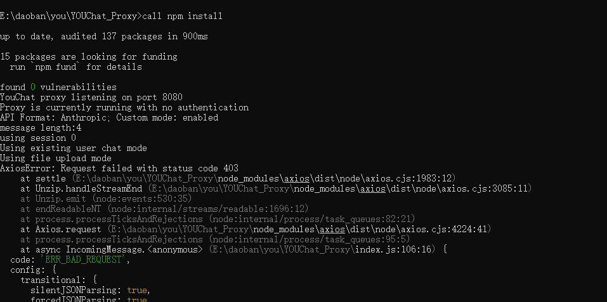Click the "Using file upload mode" line

[56, 158]
